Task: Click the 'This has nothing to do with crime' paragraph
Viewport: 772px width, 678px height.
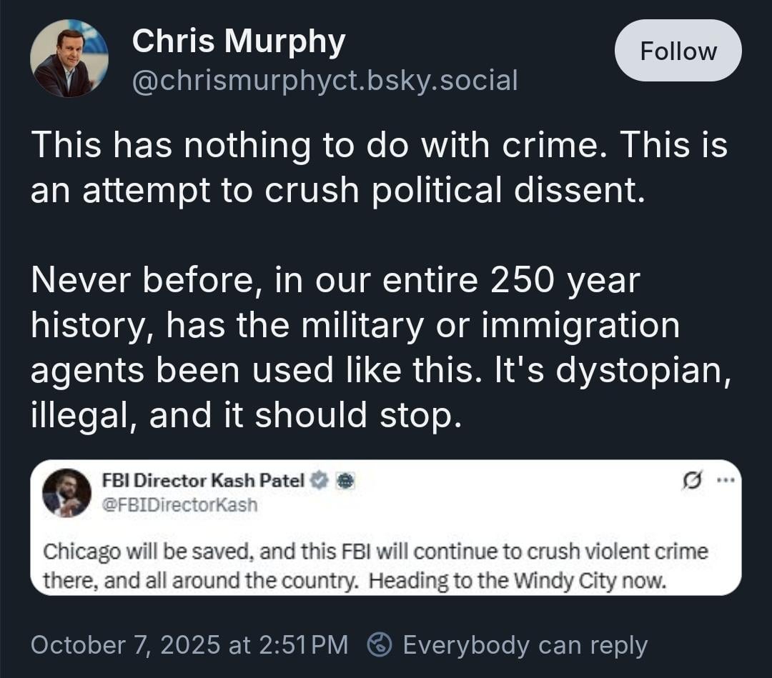Action: (x=379, y=146)
